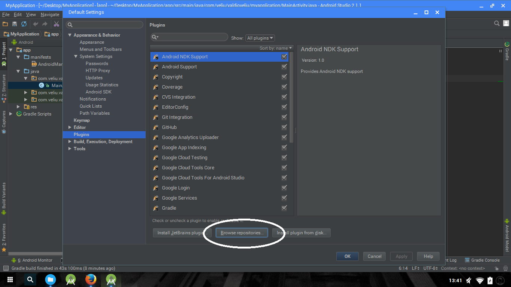Disable the Gradle plugin checkbox
511x287 pixels.
tap(284, 208)
